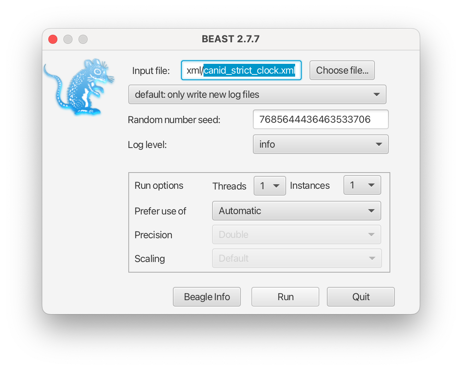The image size is (462, 370).
Task: Expand the Threads count dropdown
Action: coord(269,186)
